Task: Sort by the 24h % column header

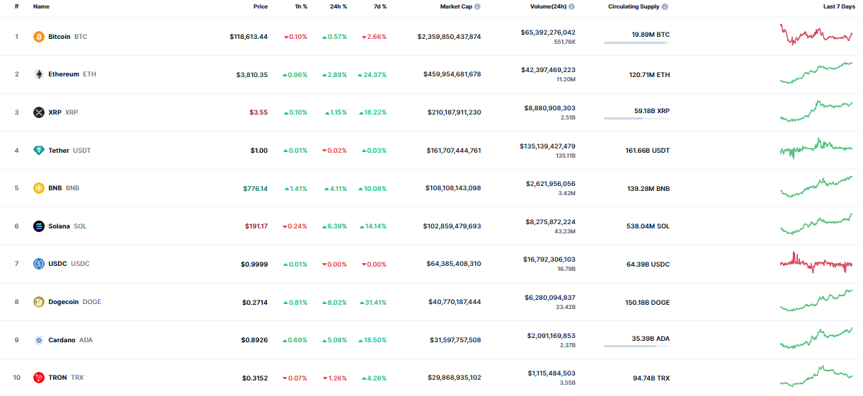Action: click(338, 6)
